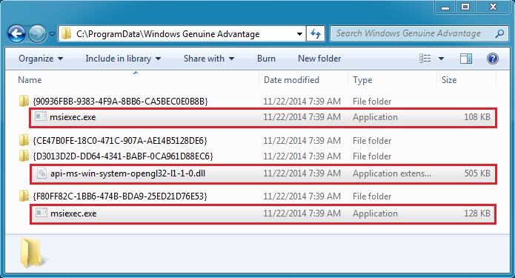This screenshot has width=515, height=278.
Task: Maximize the Explorer window
Action: coord(465,7)
